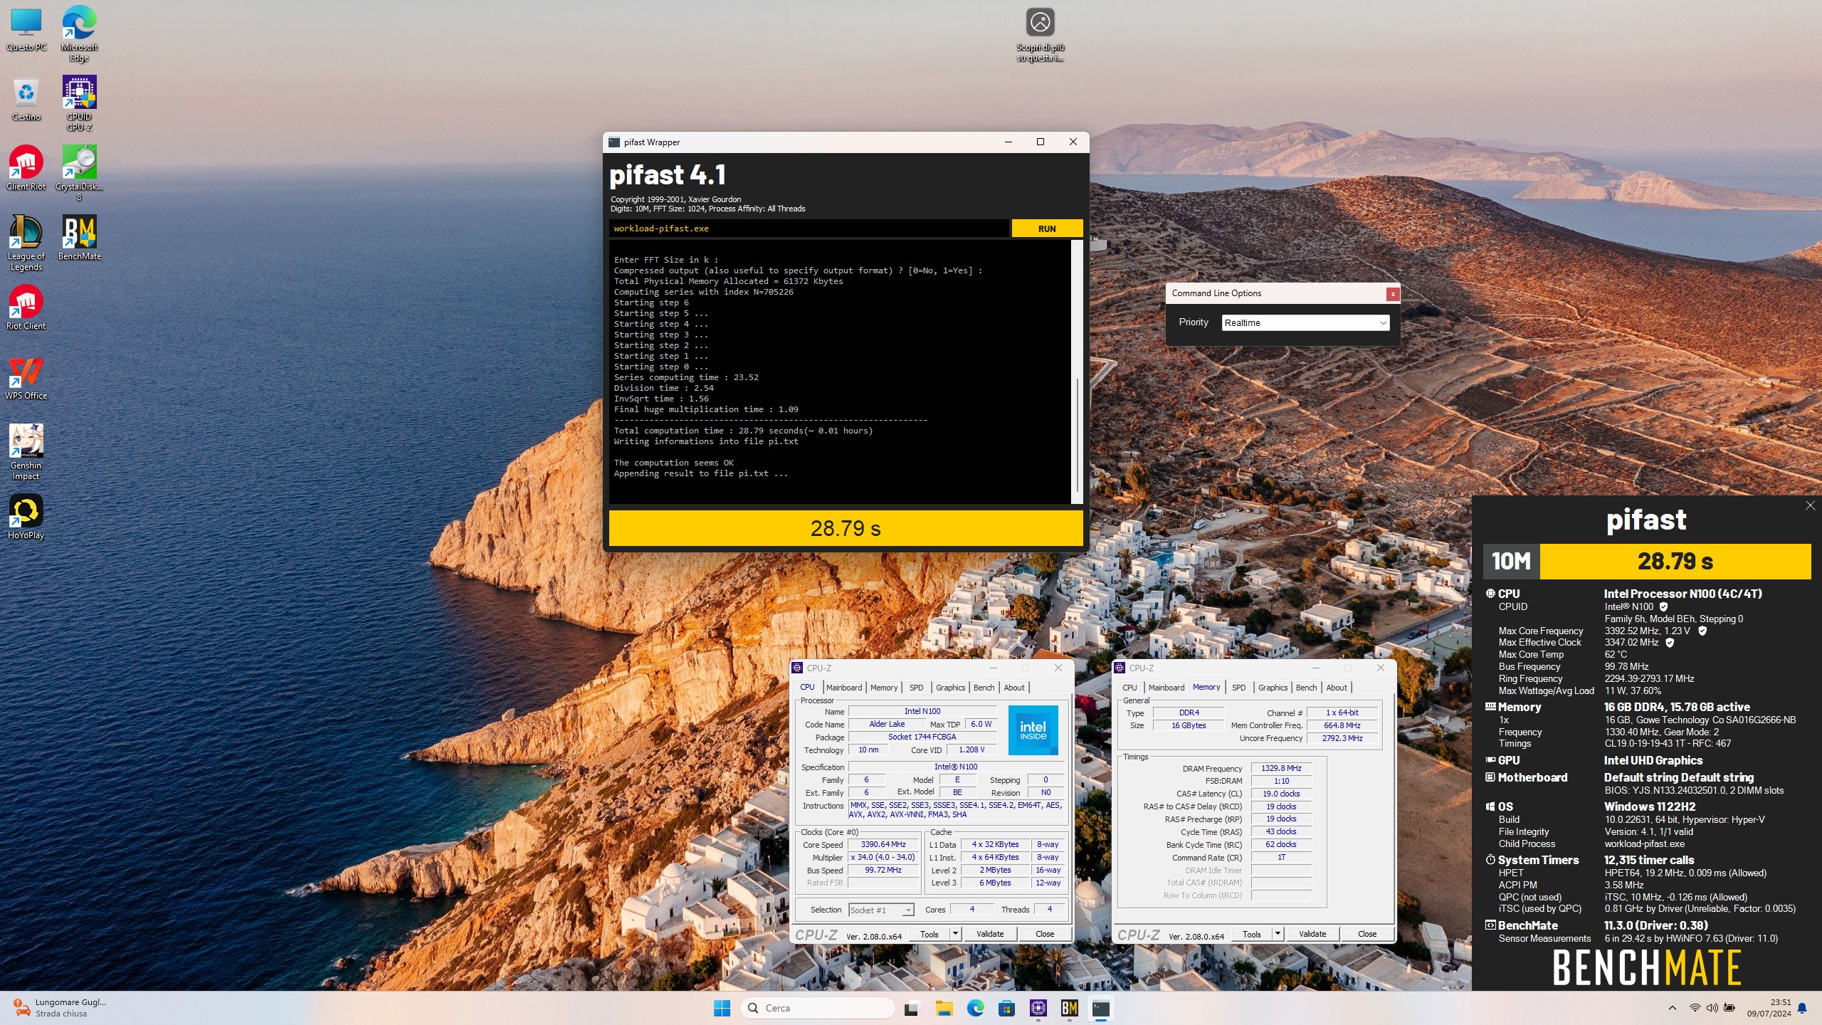Open Bench tab in right CPU-Z
The image size is (1822, 1025).
(x=1307, y=688)
